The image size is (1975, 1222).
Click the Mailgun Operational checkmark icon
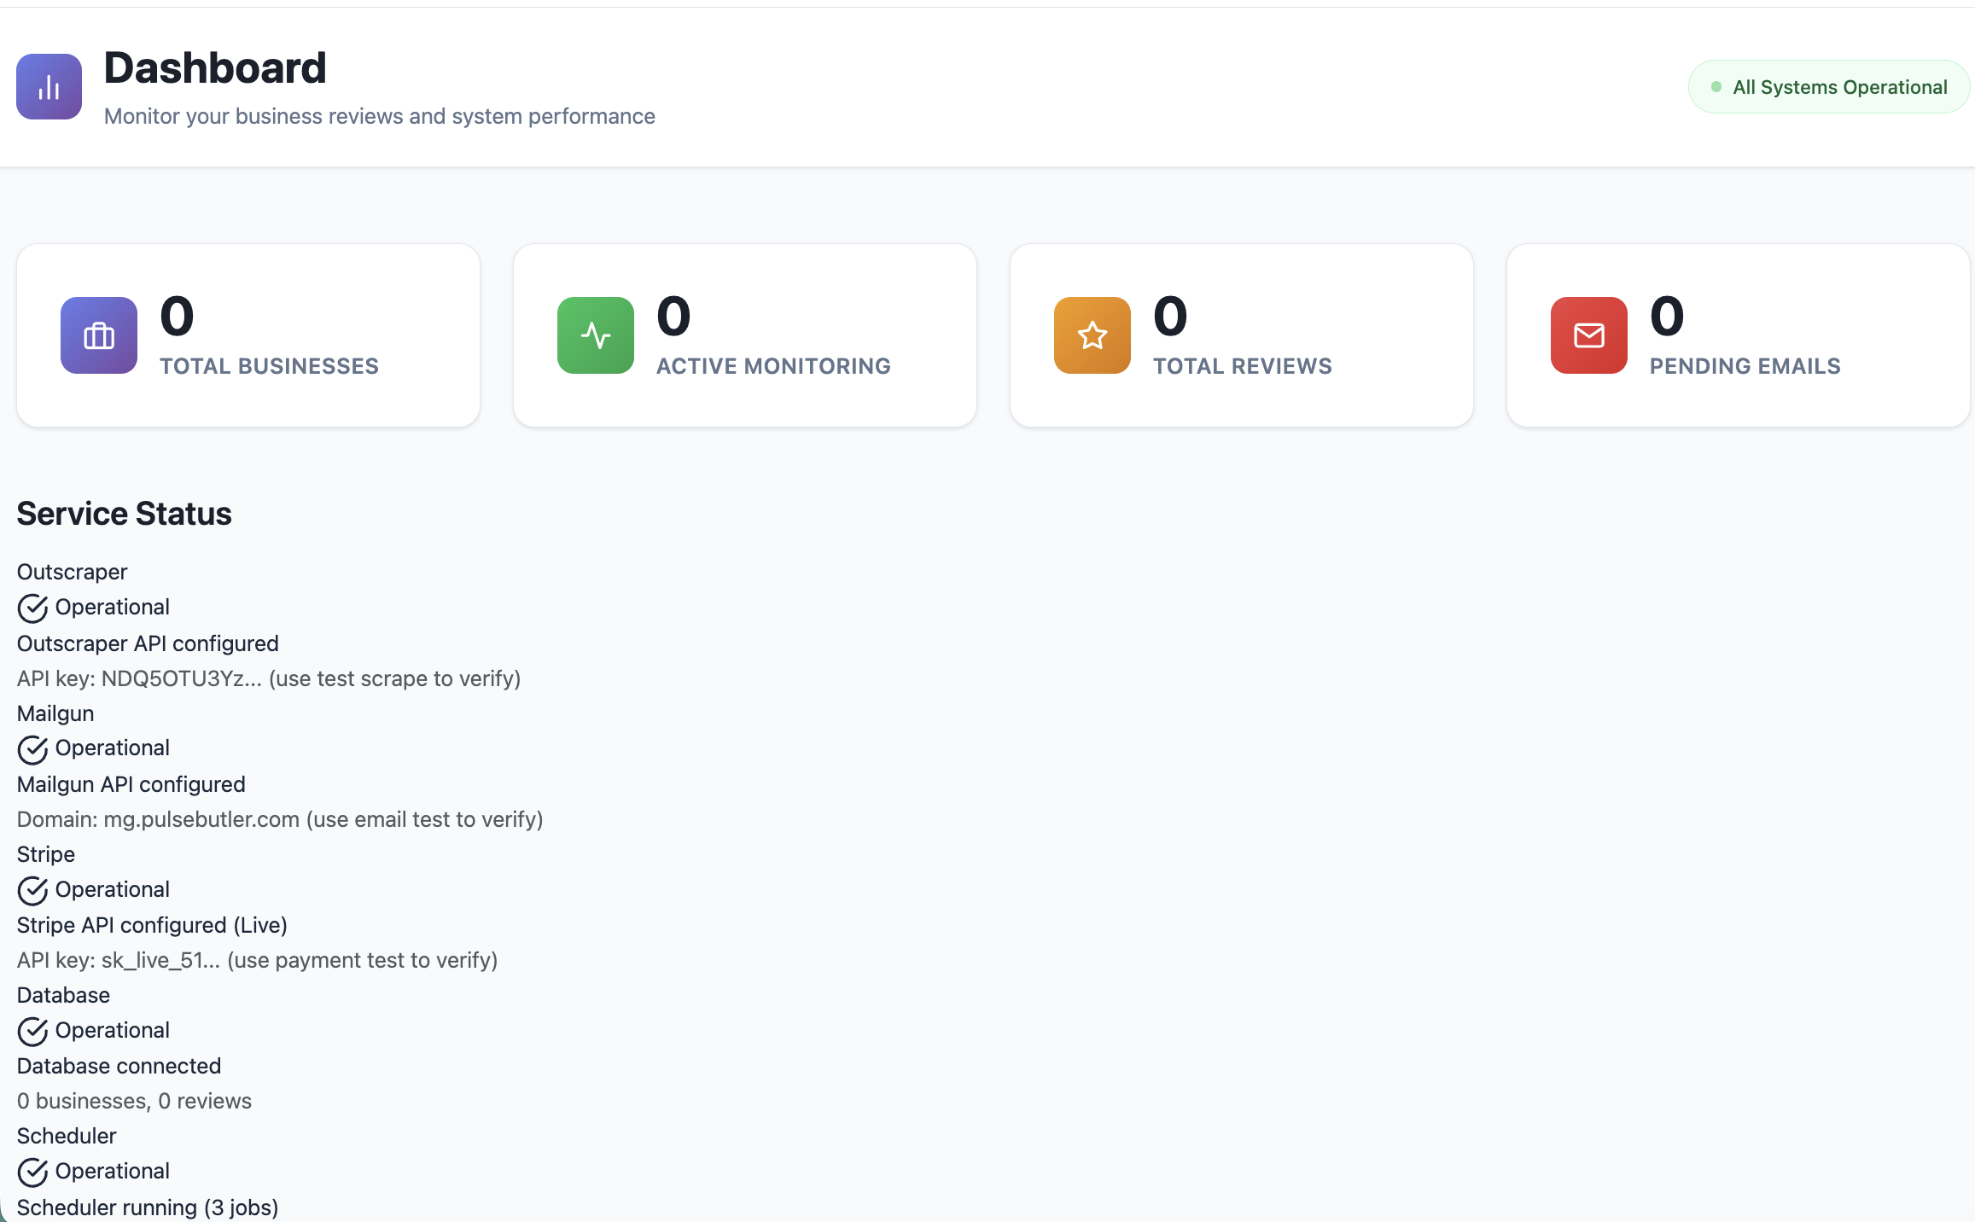click(x=32, y=749)
